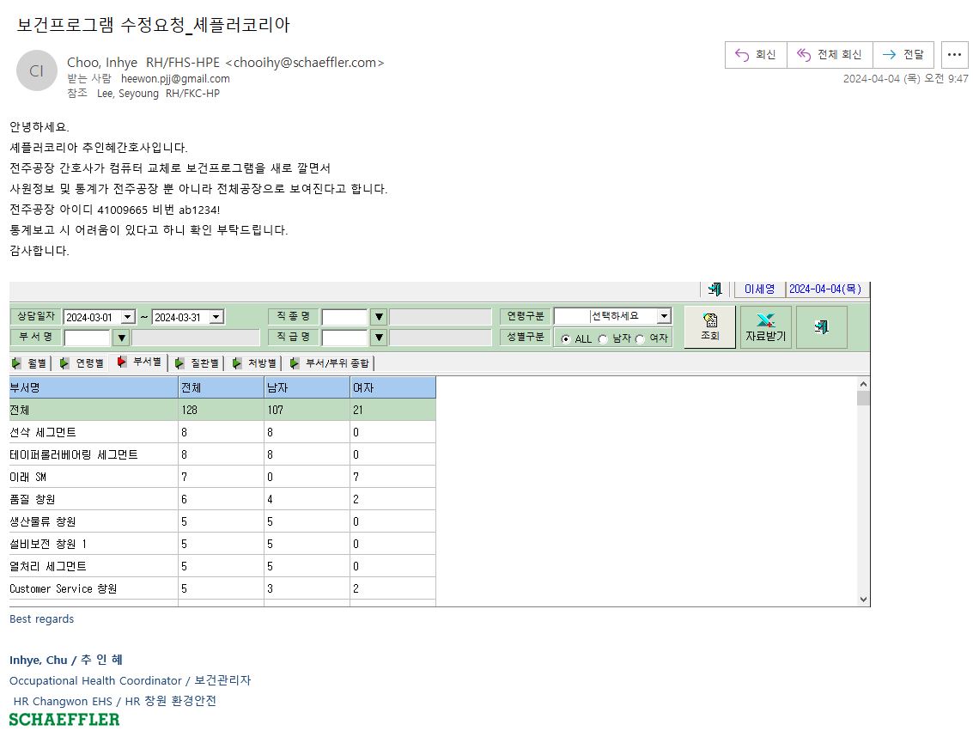This screenshot has height=737, width=973.
Task: Click the 전체 회신 reply-all button
Action: tap(830, 55)
